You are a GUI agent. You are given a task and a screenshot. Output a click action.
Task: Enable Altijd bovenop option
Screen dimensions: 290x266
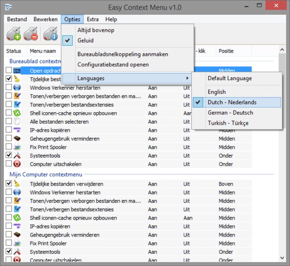point(128,30)
